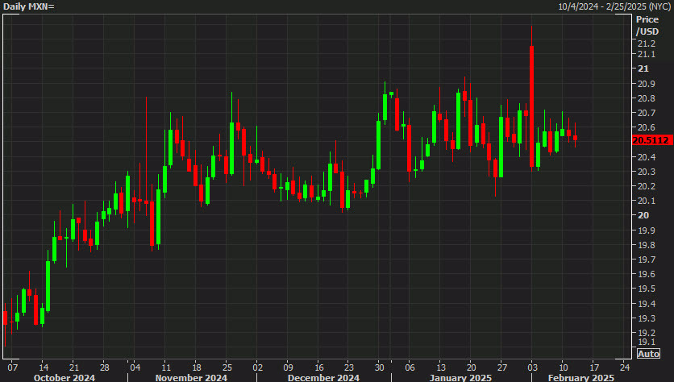Select the date range 10/4/2024 - 2/25/2025 label
This screenshot has height=382, width=674.
[614, 6]
